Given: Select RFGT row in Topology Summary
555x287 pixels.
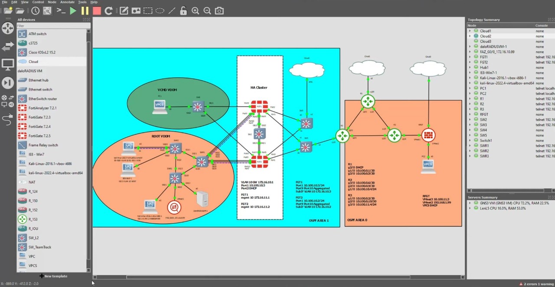Looking at the screenshot, I should point(511,114).
